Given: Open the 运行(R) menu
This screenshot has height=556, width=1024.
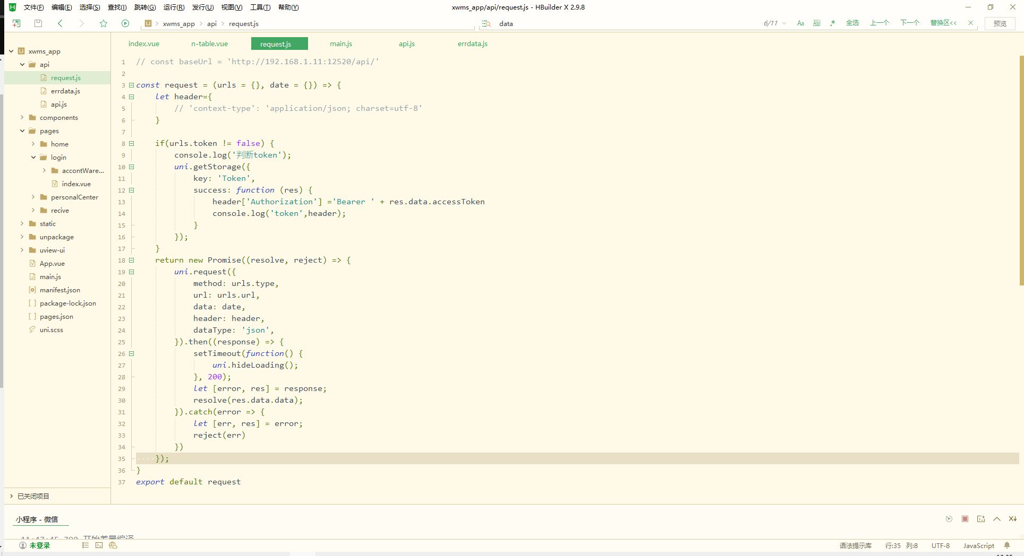Looking at the screenshot, I should point(174,7).
